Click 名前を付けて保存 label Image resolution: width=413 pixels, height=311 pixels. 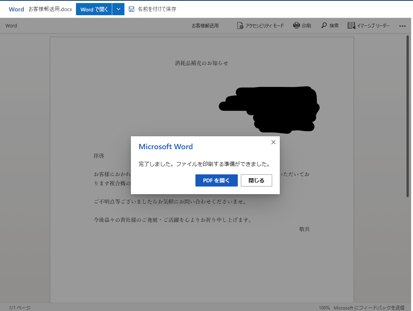pyautogui.click(x=157, y=9)
